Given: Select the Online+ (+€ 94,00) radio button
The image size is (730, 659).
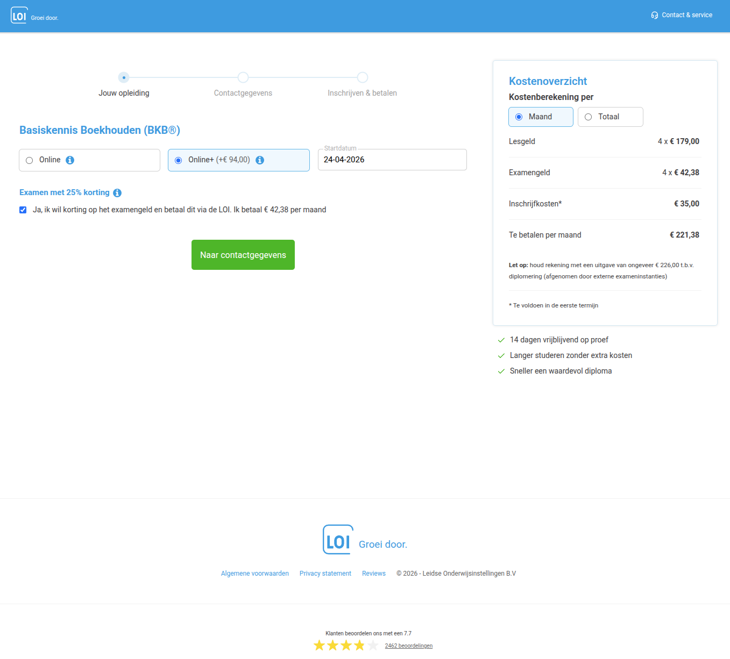Looking at the screenshot, I should (179, 160).
